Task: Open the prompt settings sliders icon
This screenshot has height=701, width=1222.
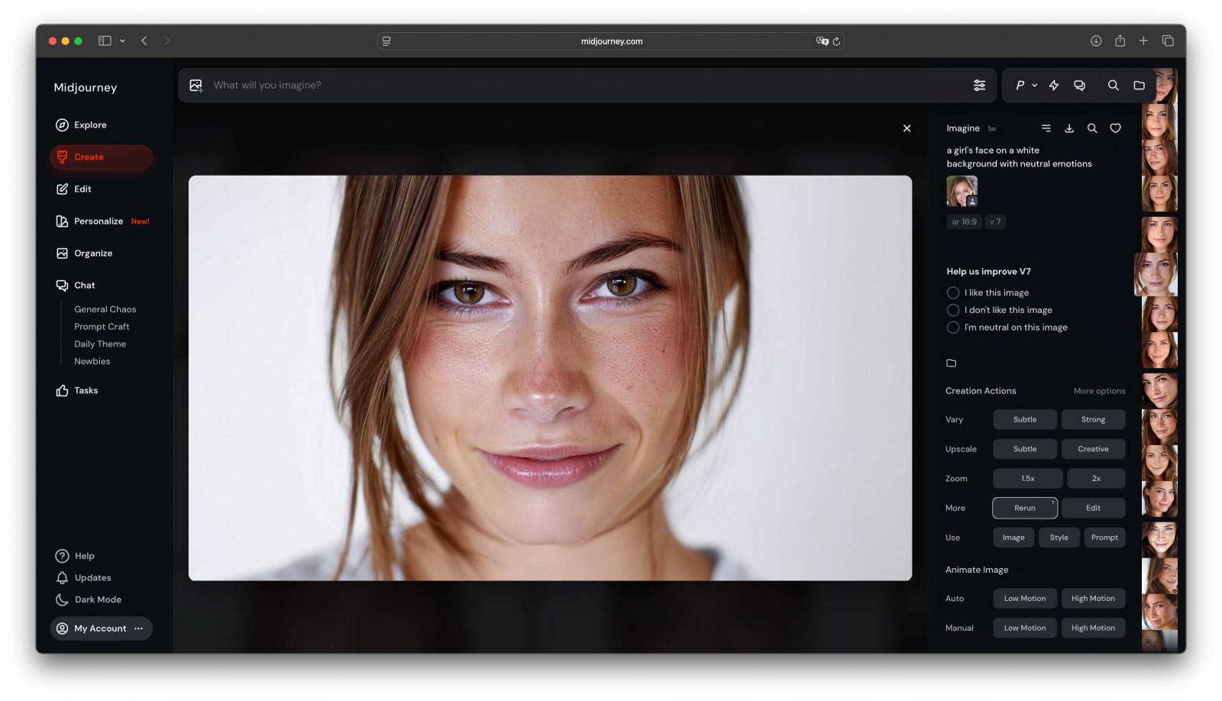Action: (979, 86)
